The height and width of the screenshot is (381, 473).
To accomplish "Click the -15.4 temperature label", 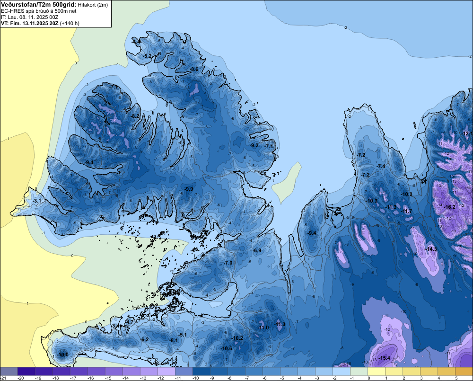I will click(x=384, y=358).
